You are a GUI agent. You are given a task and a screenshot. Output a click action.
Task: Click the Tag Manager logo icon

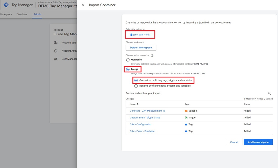click(6, 5)
